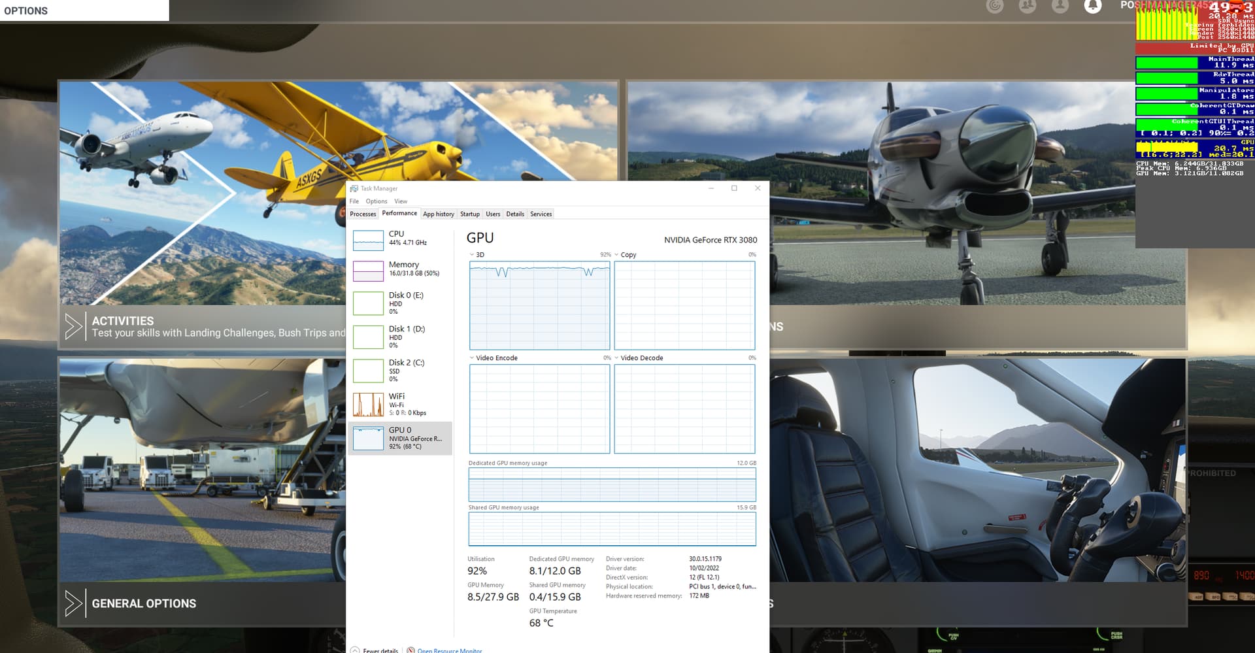
Task: Expand the Video Encode engine dropdown
Action: (x=472, y=358)
